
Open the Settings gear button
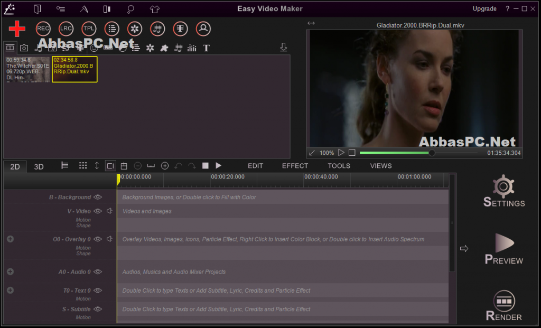[503, 191]
